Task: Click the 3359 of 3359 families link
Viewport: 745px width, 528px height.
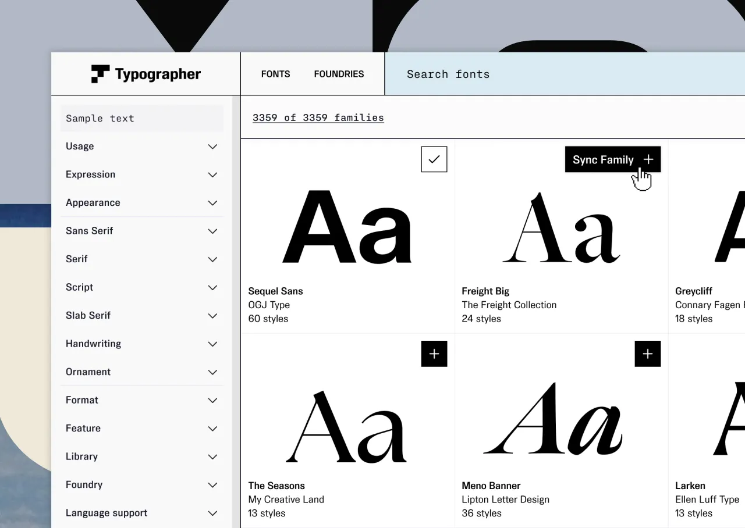Action: 318,117
